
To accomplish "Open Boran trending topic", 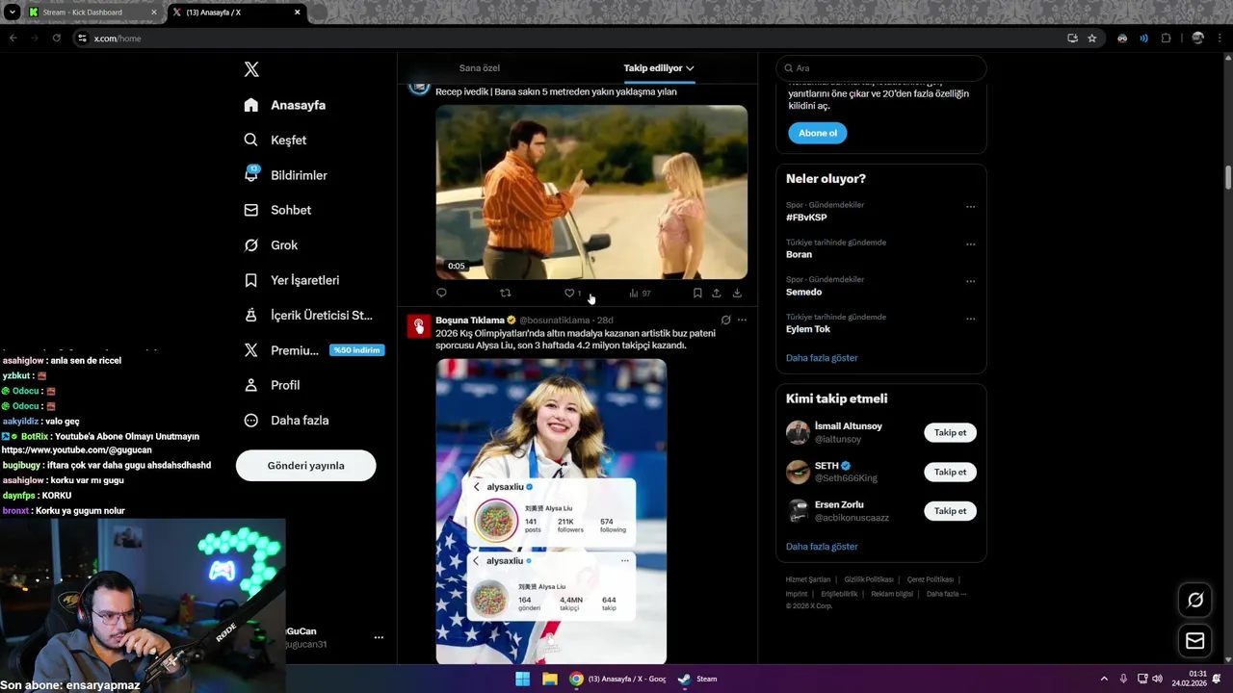I will tap(799, 255).
